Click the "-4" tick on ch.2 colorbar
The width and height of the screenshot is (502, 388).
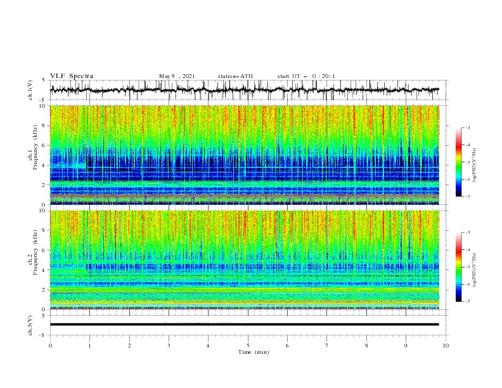click(468, 250)
